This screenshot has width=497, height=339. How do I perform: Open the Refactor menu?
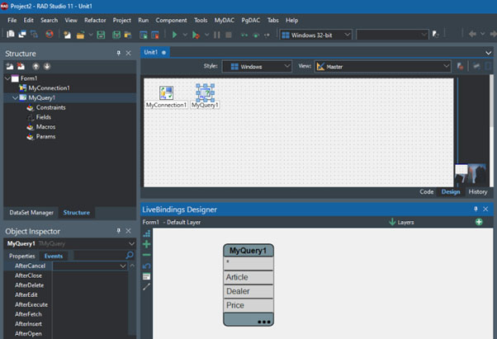tap(95, 21)
